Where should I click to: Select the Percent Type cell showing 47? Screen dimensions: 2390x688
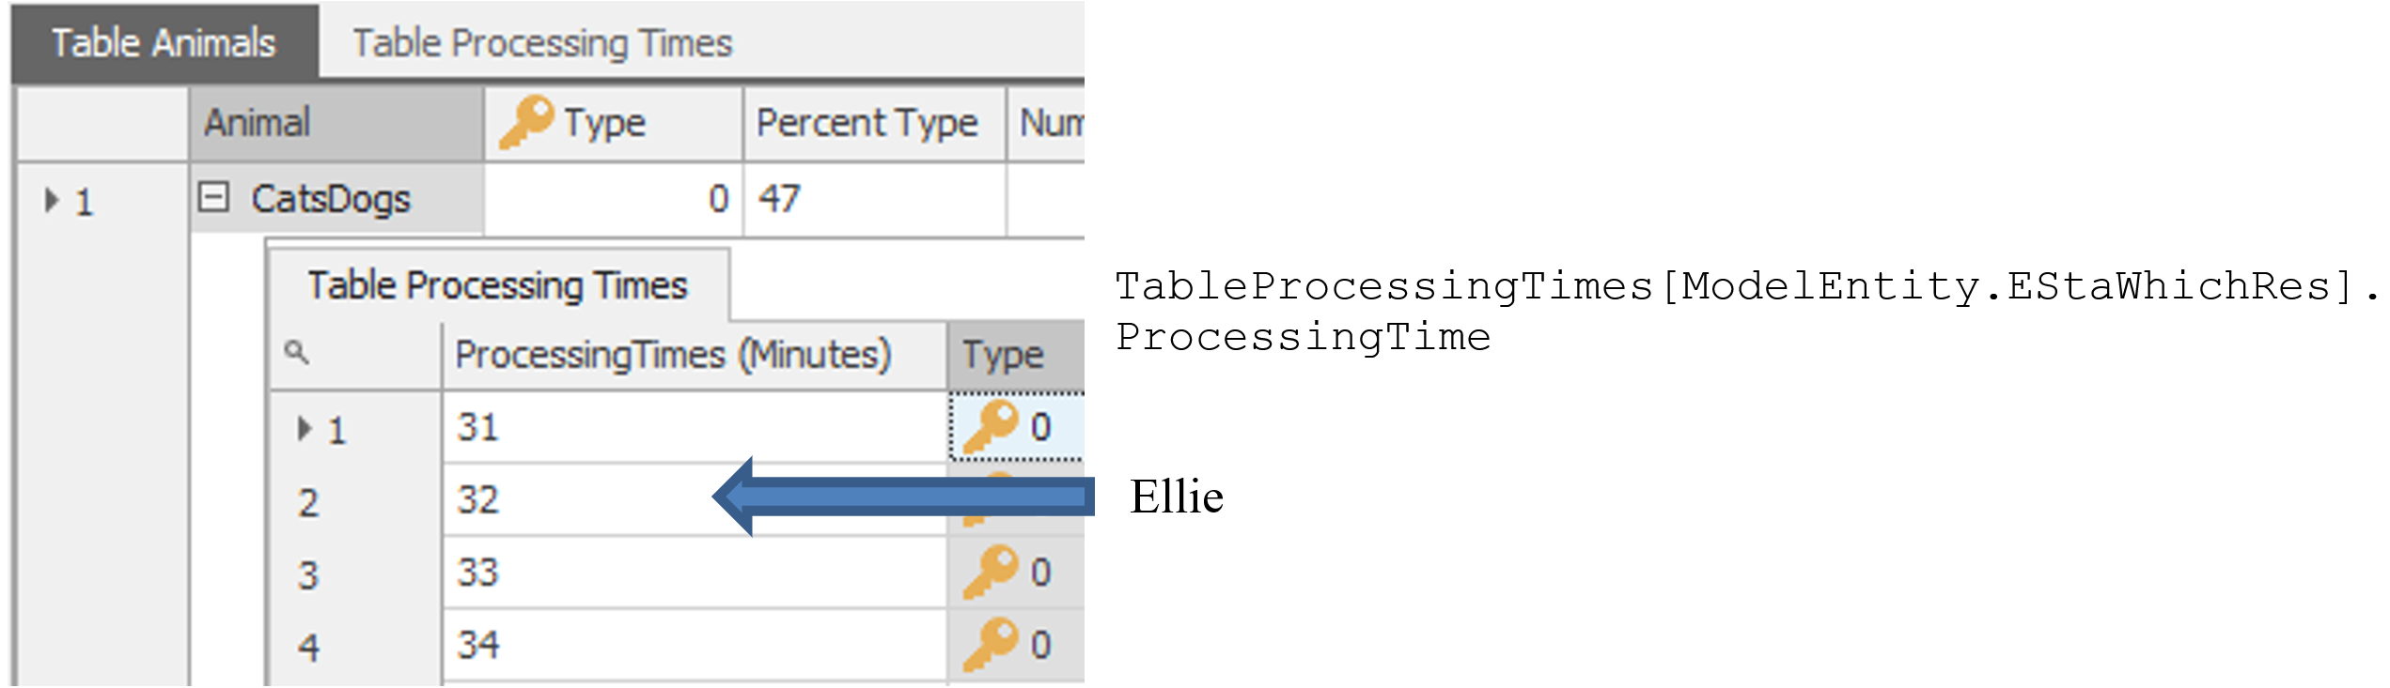(x=875, y=199)
